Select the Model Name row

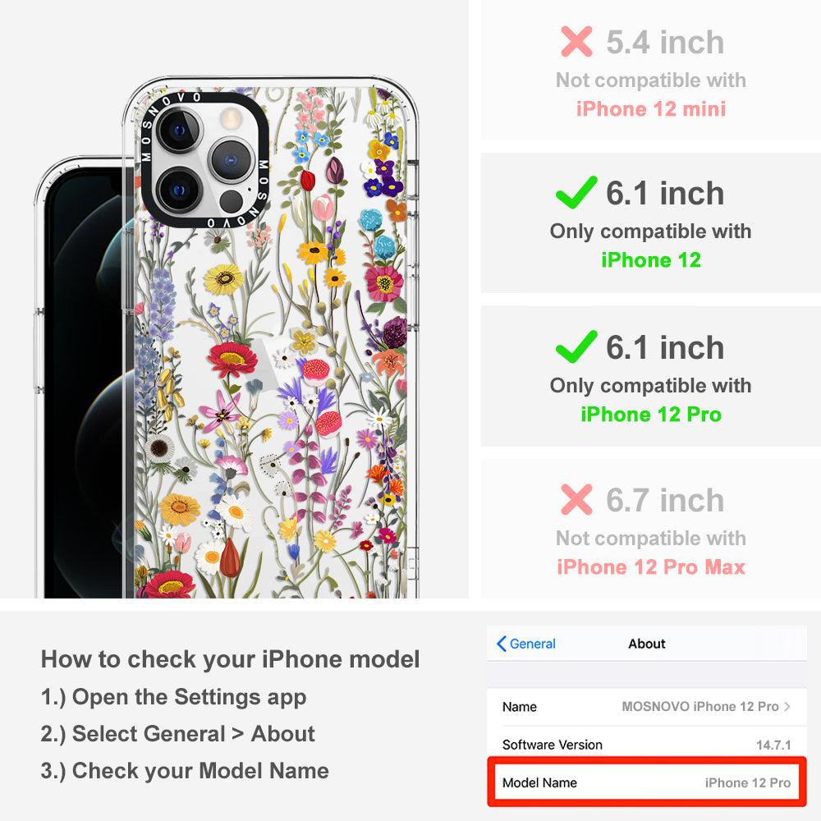(x=647, y=782)
